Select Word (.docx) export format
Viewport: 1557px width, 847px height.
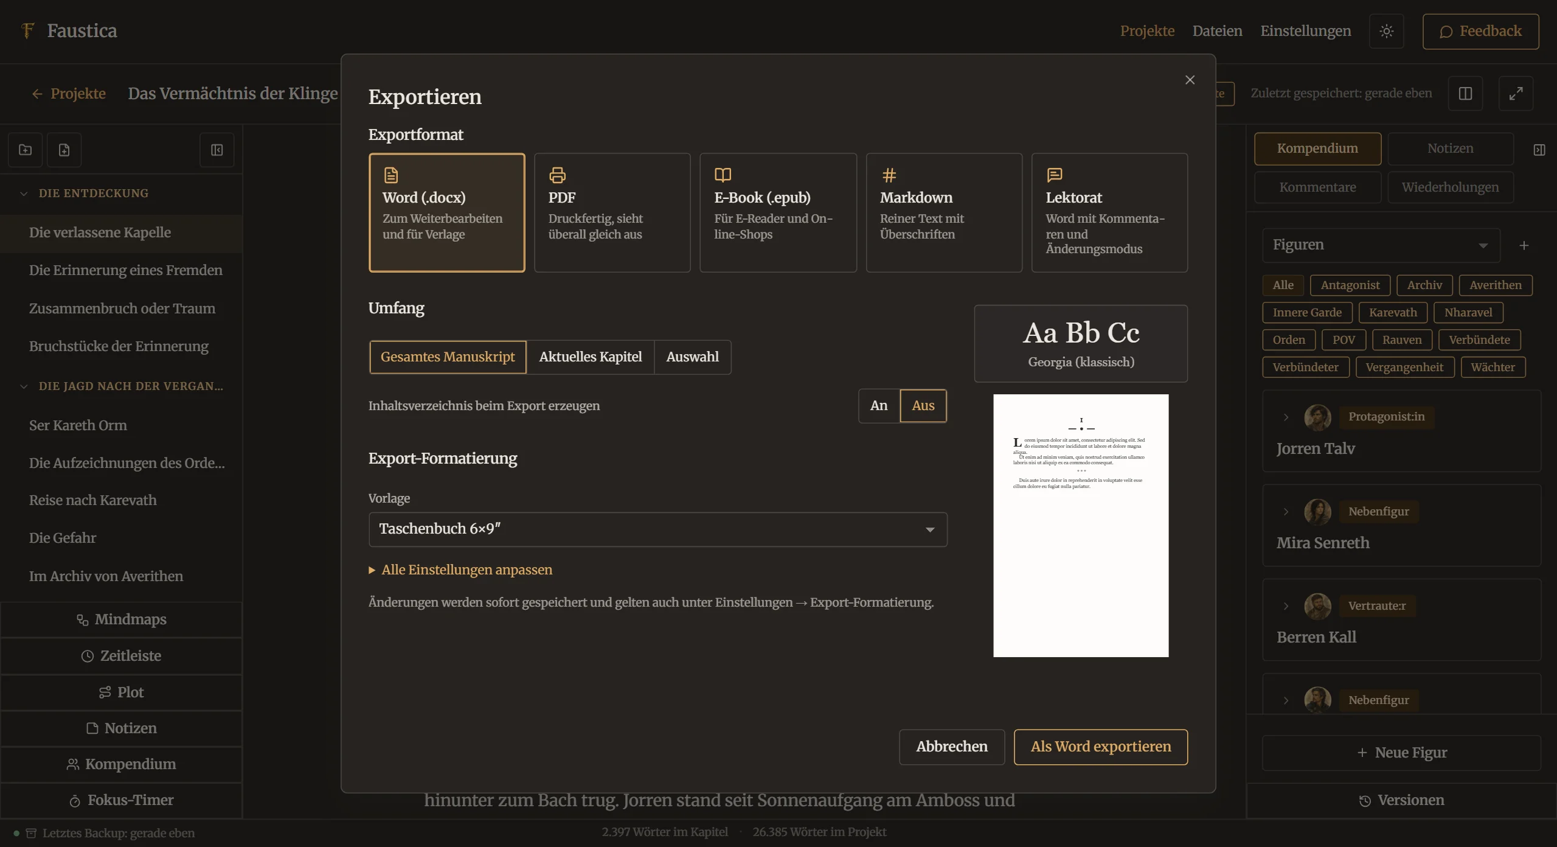tap(447, 212)
